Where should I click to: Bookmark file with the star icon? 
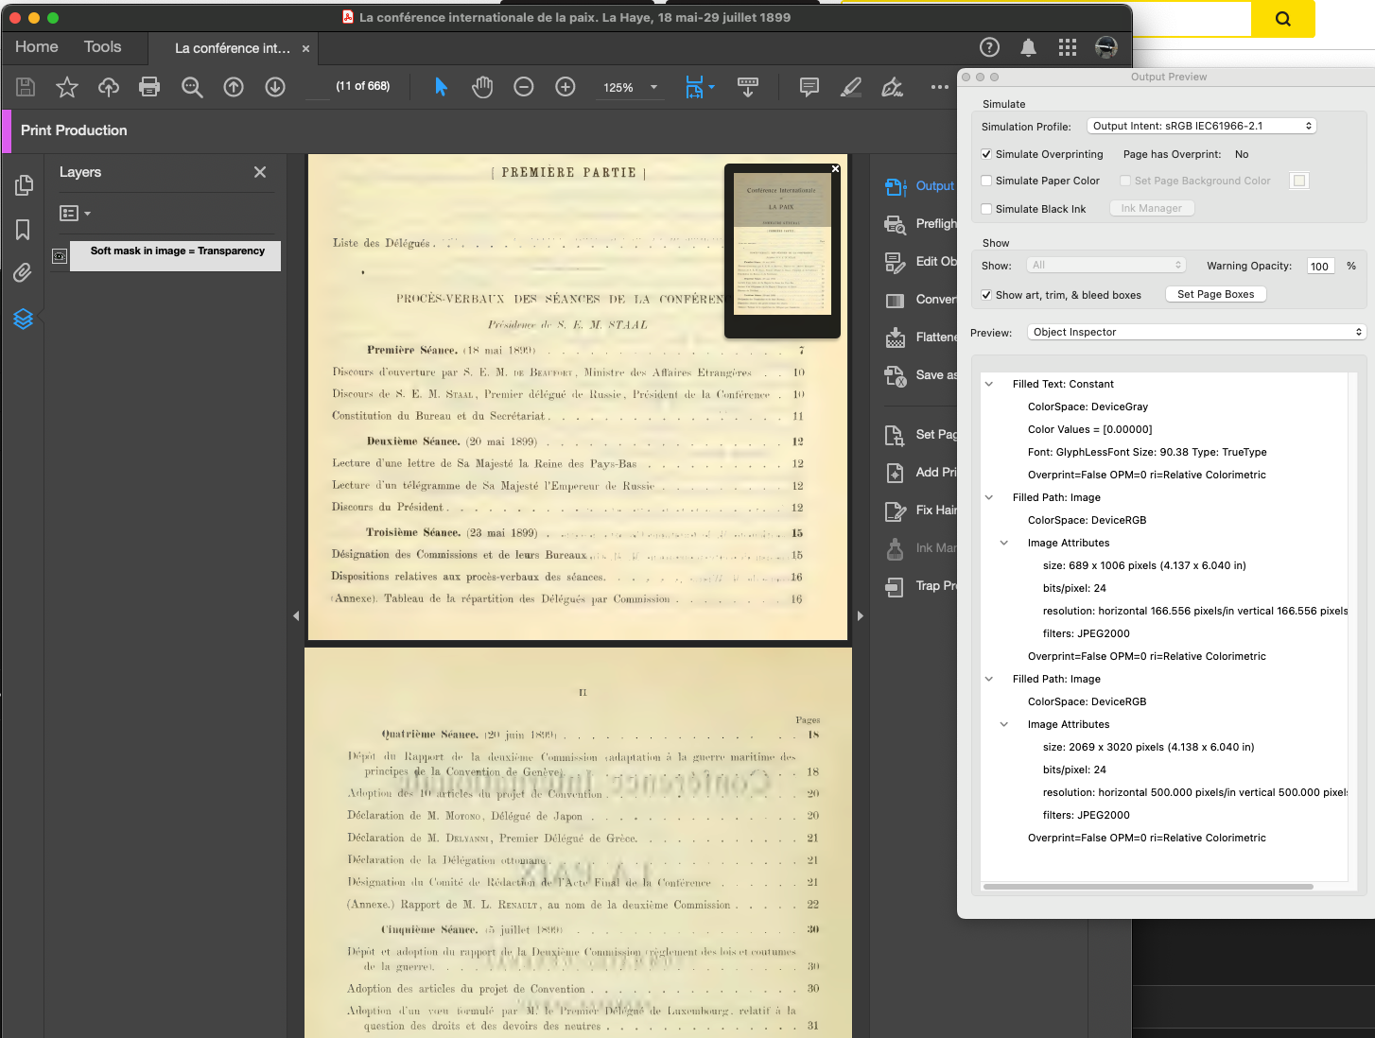[67, 87]
